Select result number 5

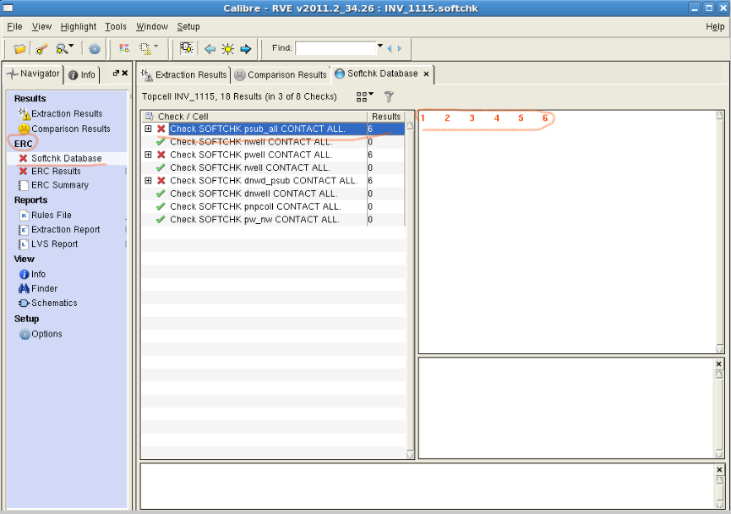521,118
